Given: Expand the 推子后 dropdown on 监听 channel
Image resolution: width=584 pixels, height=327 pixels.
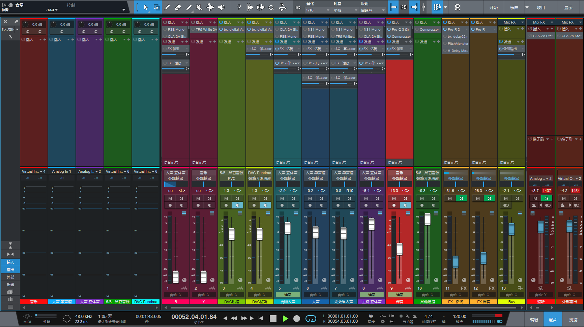Looking at the screenshot, I should coord(548,139).
